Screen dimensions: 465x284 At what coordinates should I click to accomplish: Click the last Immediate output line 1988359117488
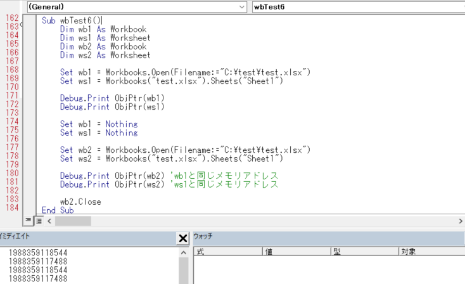38,279
